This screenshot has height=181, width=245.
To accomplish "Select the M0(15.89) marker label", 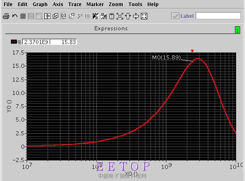I will [166, 57].
